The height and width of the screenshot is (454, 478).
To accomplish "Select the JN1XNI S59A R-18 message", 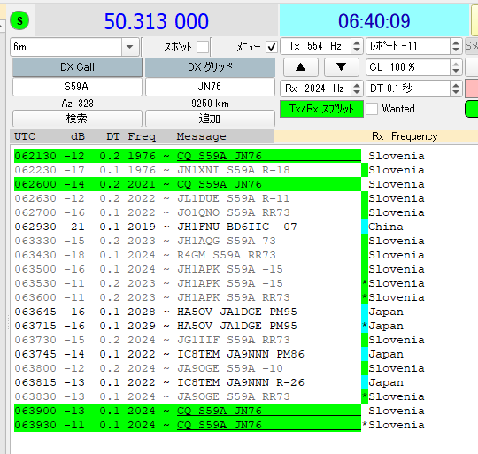I will point(234,170).
